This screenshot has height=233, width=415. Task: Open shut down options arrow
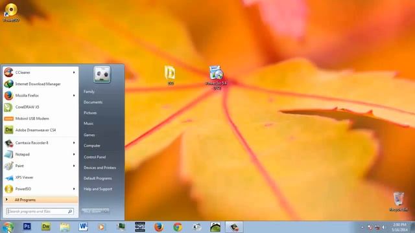tap(106, 211)
